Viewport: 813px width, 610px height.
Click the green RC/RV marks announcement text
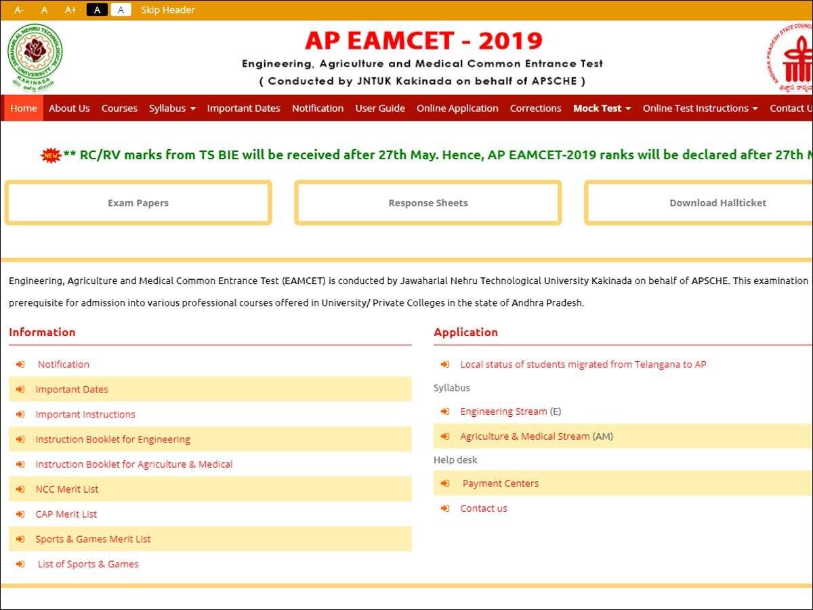coord(438,155)
